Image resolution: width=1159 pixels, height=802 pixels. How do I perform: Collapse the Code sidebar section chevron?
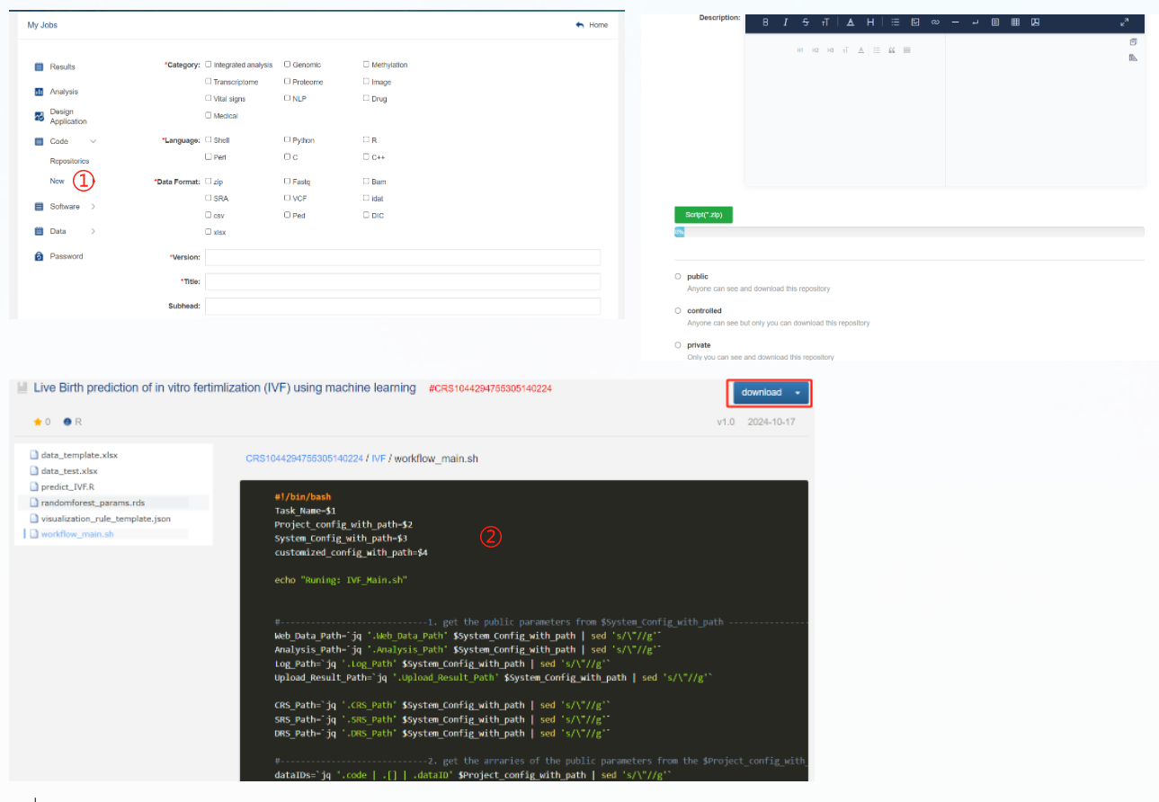click(94, 142)
